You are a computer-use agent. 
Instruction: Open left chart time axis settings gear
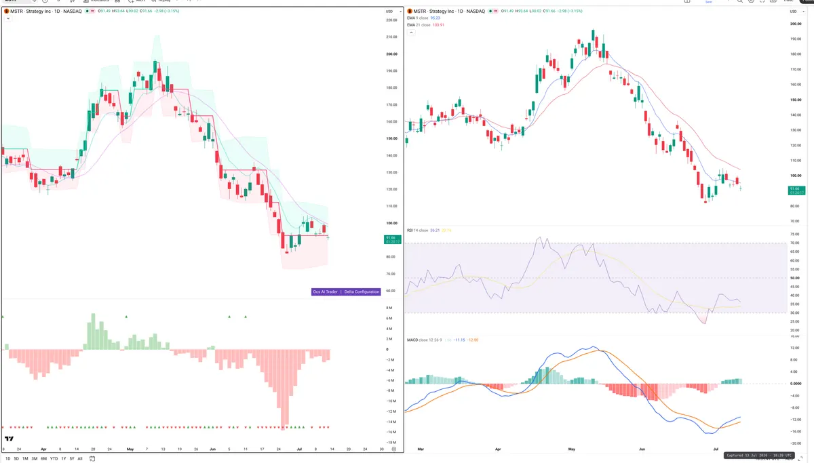click(393, 449)
